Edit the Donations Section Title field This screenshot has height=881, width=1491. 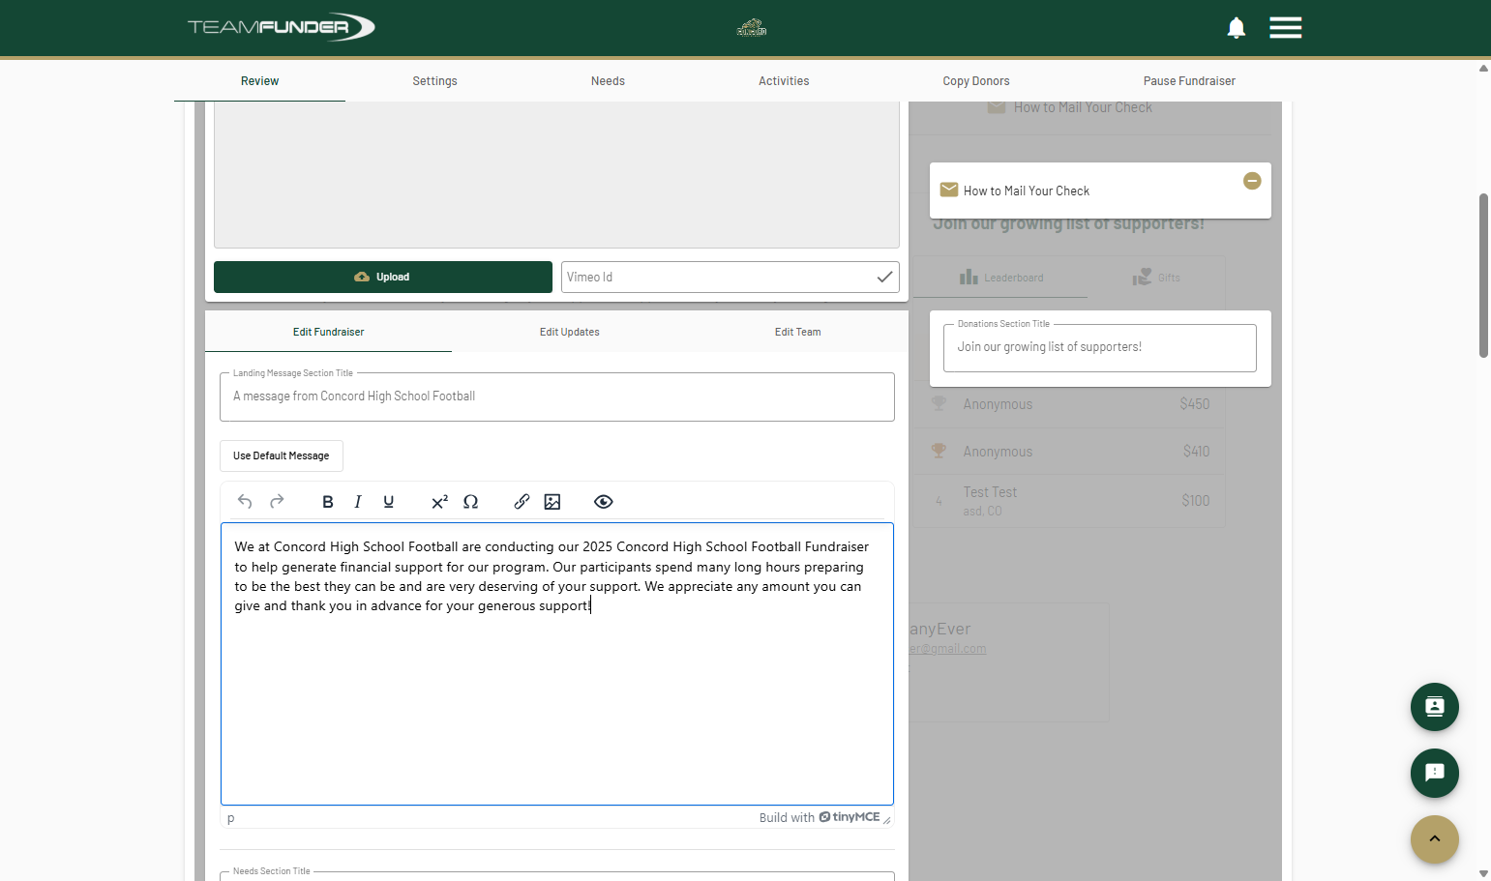point(1100,347)
